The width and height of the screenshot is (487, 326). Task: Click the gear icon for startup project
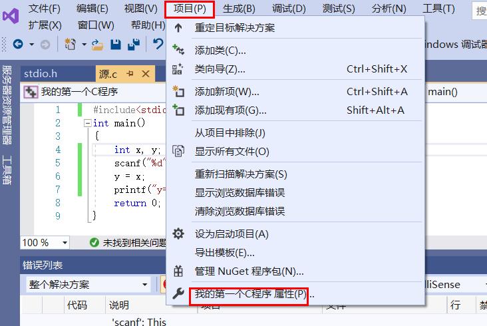pos(178,234)
